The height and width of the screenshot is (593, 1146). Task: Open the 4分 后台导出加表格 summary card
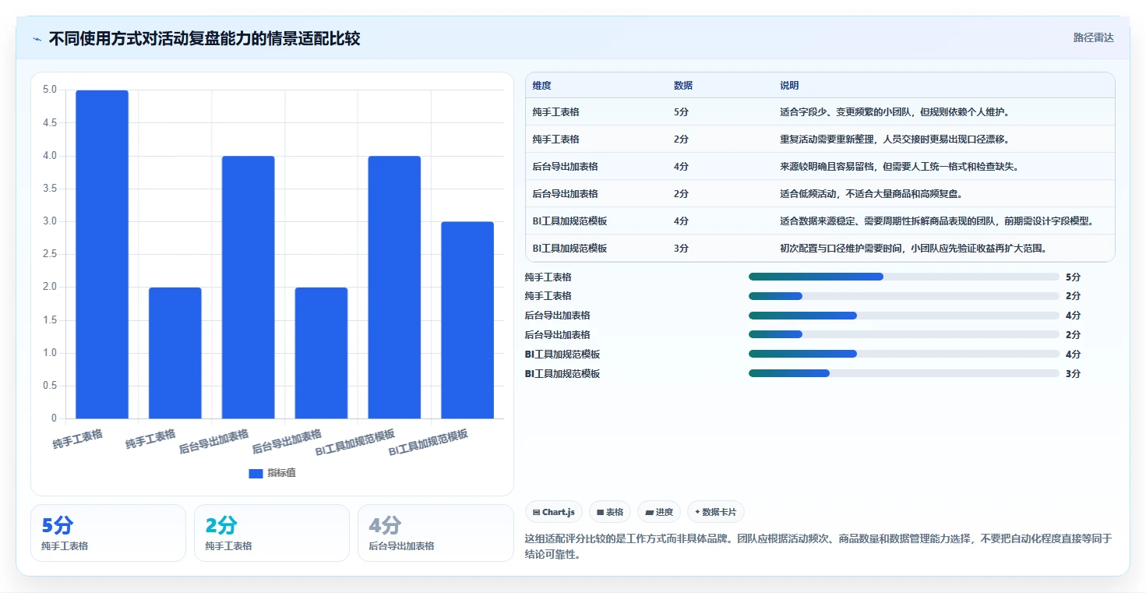tap(435, 533)
